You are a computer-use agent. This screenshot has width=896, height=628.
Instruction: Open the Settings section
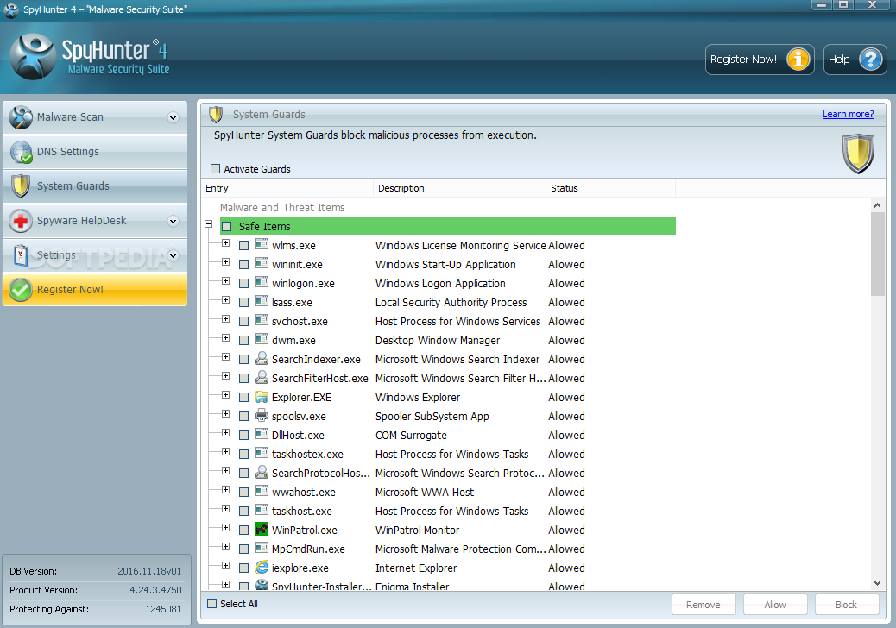coord(95,255)
